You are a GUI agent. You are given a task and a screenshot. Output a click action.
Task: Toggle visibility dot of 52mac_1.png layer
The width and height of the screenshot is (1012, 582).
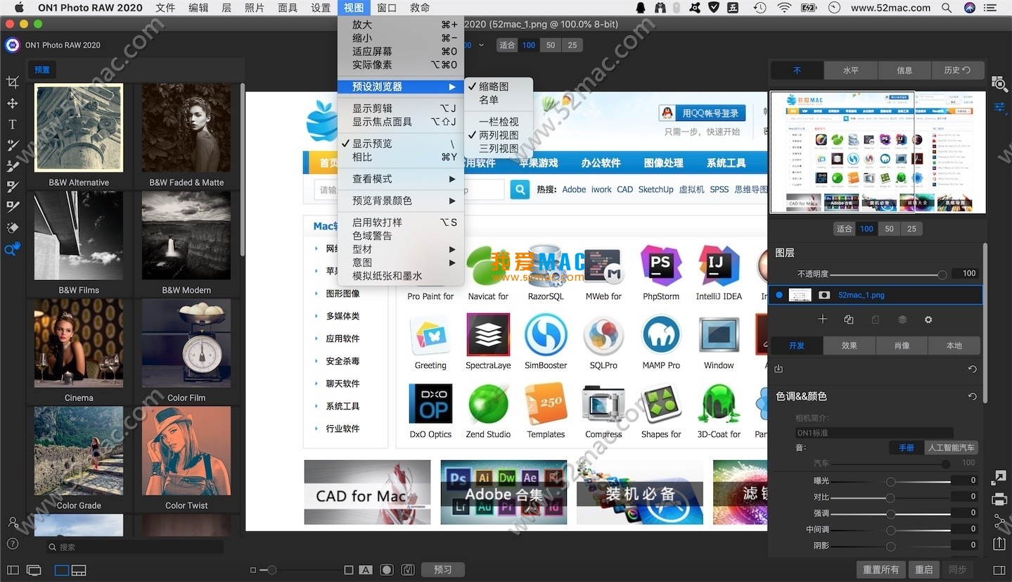779,296
